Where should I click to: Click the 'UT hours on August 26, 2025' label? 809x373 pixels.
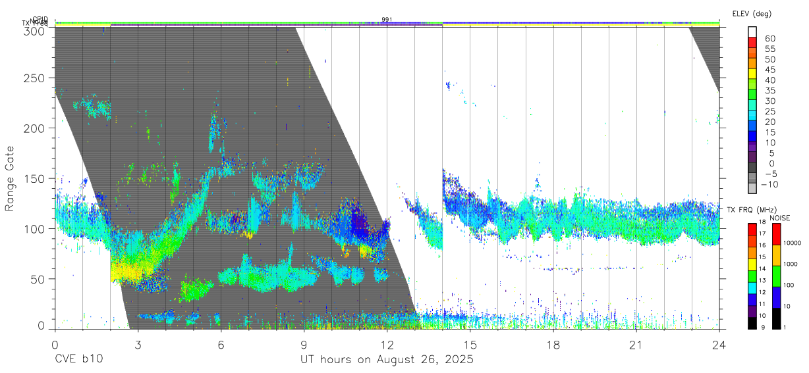click(x=387, y=360)
